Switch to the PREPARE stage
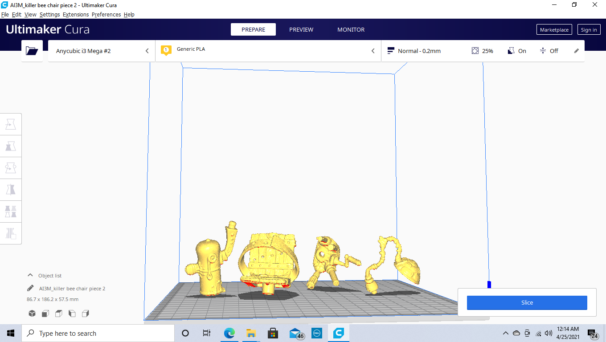606x342 pixels. 253,29
